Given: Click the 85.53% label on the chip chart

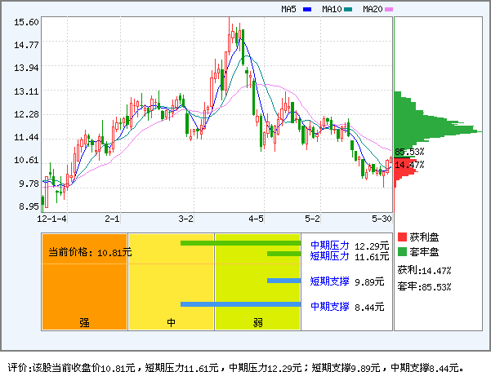Looking at the screenshot, I should 409,152.
